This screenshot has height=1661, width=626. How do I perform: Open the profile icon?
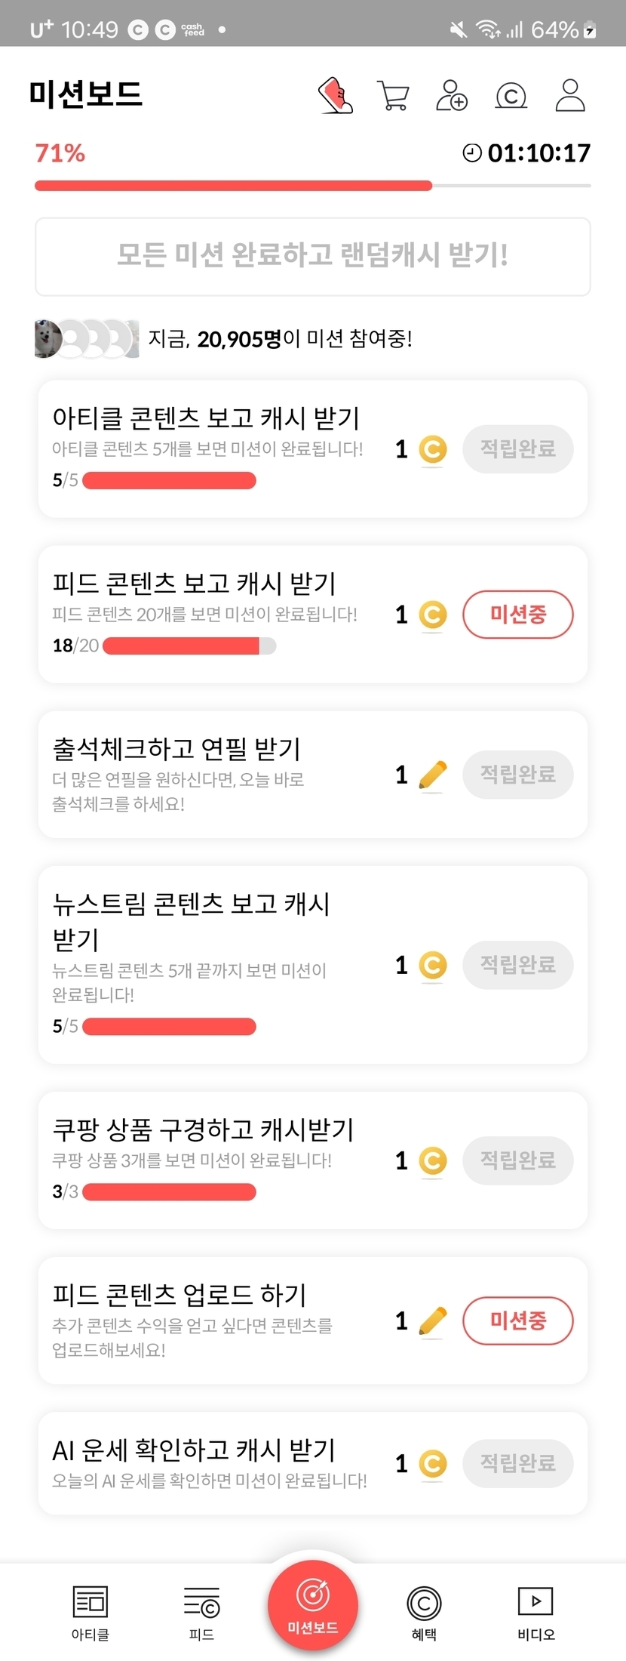(x=570, y=96)
